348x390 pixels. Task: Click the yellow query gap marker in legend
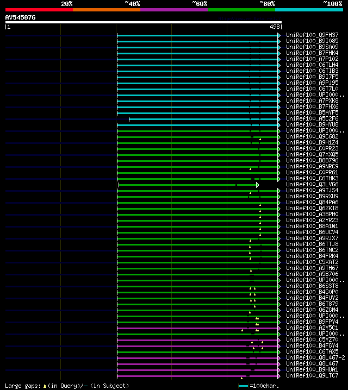click(45, 386)
